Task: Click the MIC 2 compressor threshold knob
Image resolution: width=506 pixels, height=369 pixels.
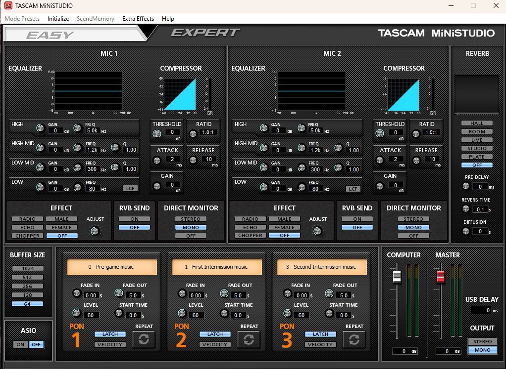Action: (379, 134)
